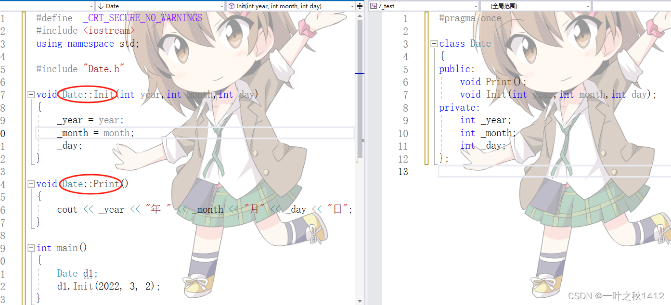
Task: Click 'cout' in the Print function
Action: [x=67, y=209]
